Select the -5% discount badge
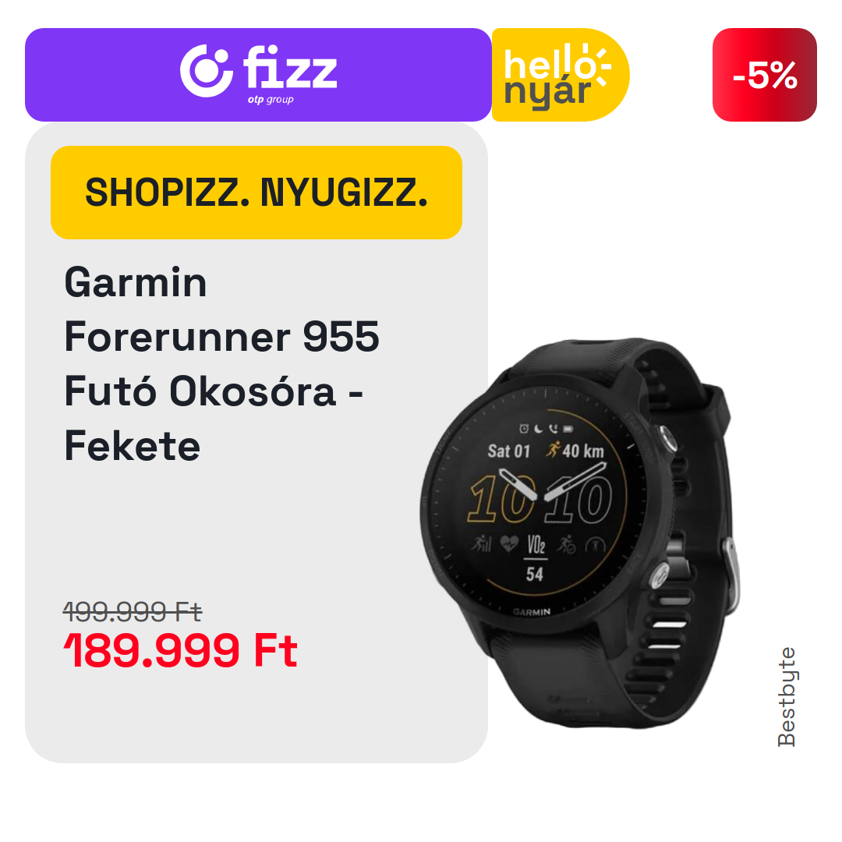Screen dimensions: 842x842 pyautogui.click(x=765, y=75)
